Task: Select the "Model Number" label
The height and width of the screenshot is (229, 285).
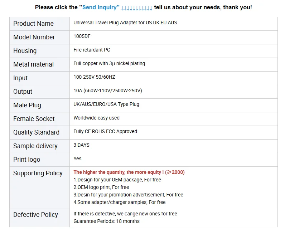Action: (34, 37)
